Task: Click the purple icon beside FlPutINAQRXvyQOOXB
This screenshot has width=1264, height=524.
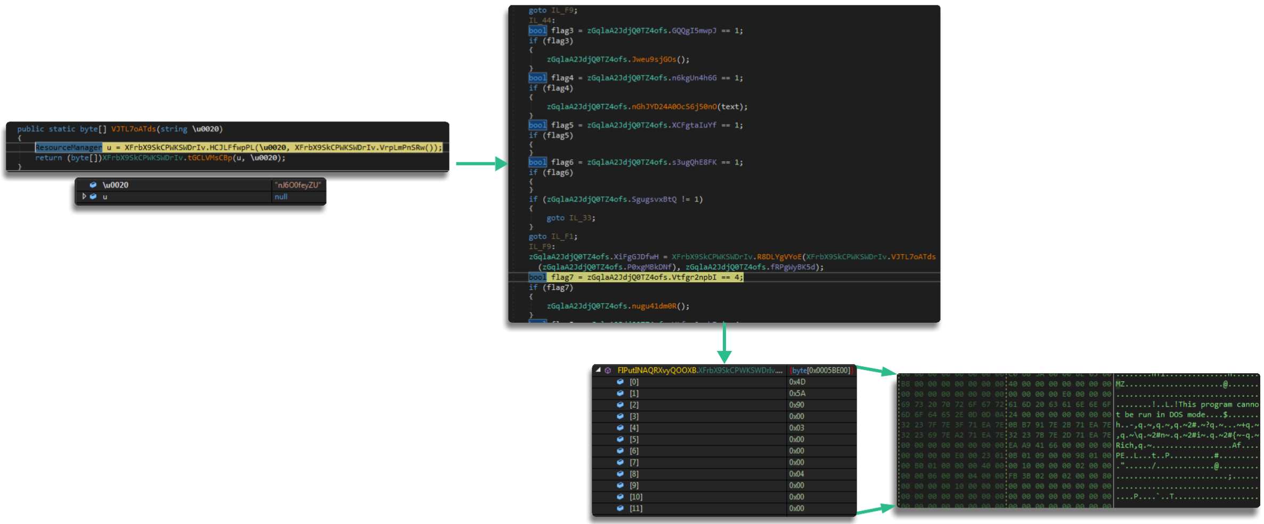Action: tap(608, 370)
